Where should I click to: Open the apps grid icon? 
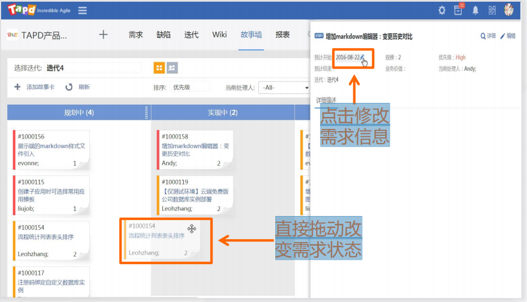tap(492, 10)
